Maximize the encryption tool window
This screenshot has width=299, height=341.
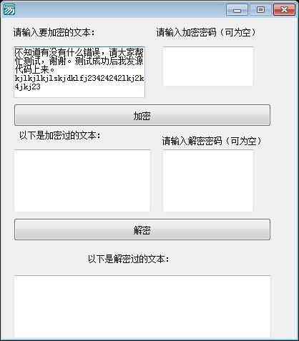260,10
